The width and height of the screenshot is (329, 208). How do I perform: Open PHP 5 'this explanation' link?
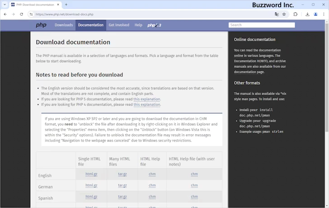147,99
